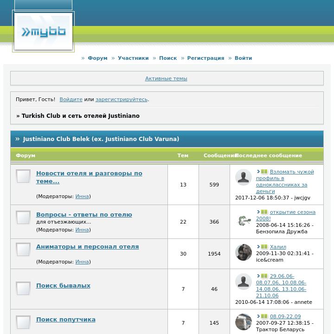Click jwcjgv default avatar in Новости row
Image resolution: width=334 pixels, height=334 pixels.
pos(244,177)
